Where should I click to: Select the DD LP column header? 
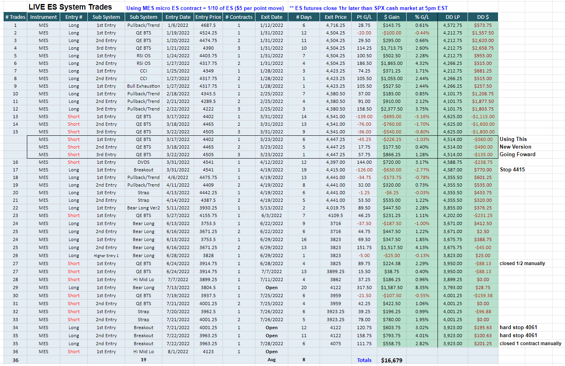[x=452, y=17]
